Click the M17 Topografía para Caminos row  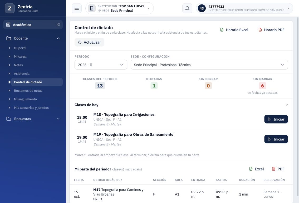pos(181,194)
